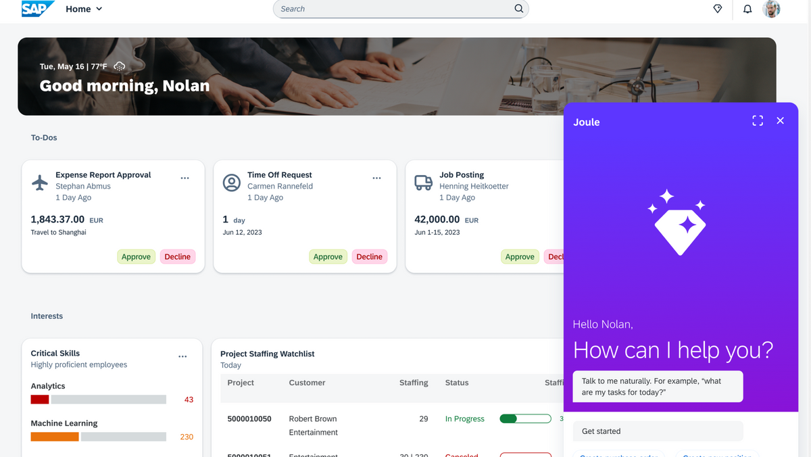Open the Time Off Request card's more menu
Viewport: 811px width, 457px height.
(x=376, y=178)
